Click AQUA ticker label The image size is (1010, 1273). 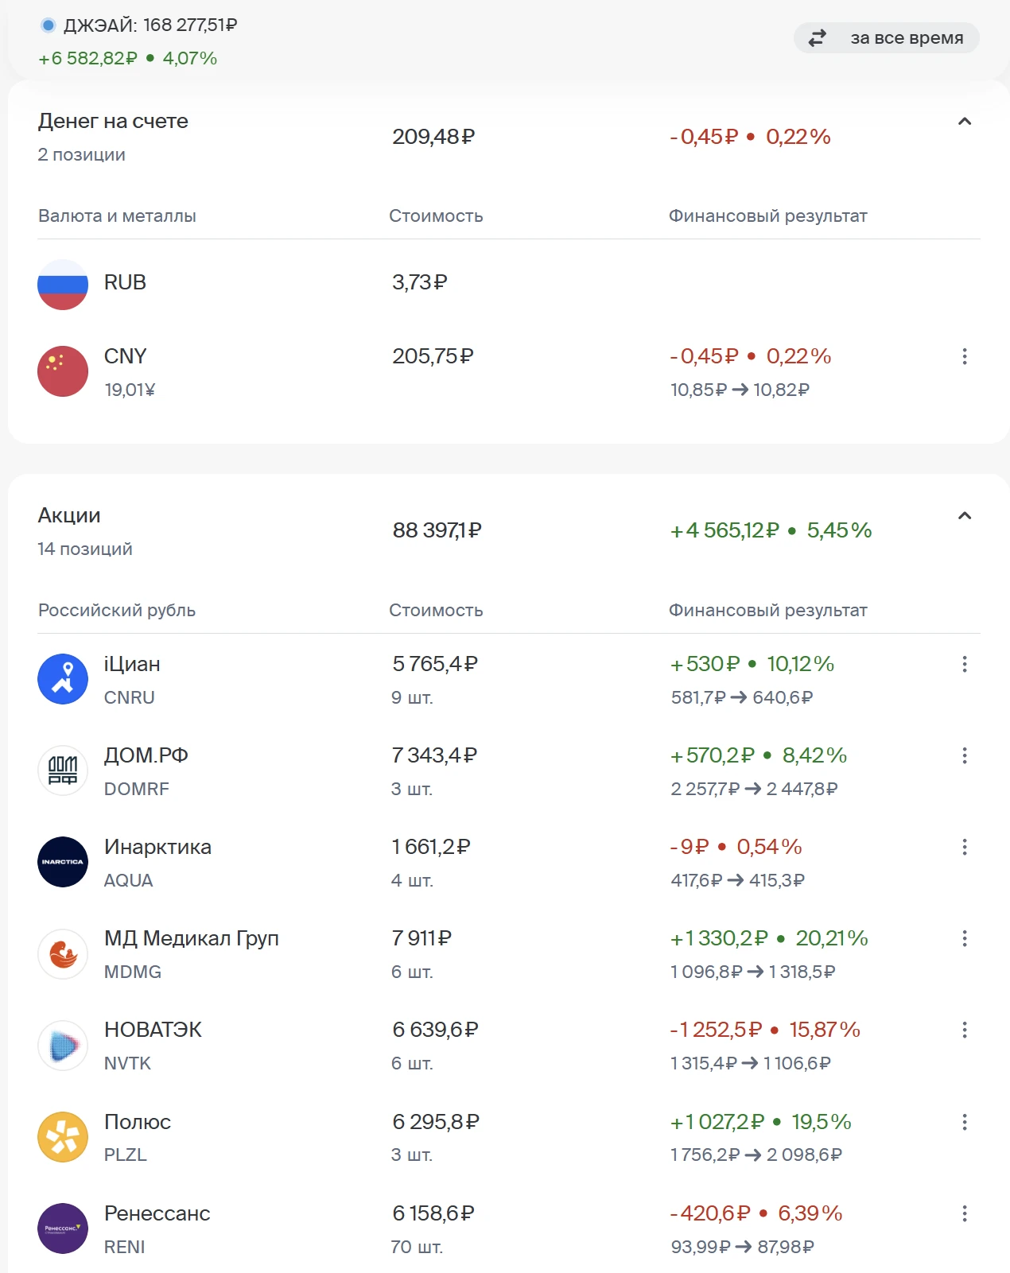(129, 880)
